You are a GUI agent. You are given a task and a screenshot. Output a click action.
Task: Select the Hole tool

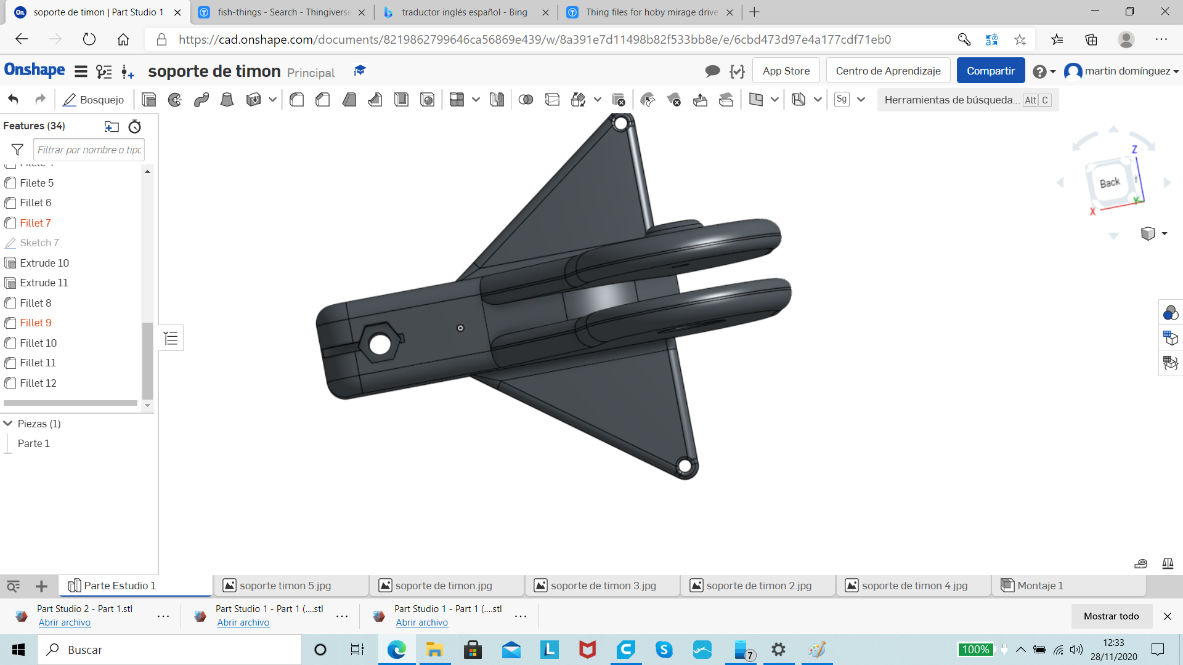coord(427,100)
